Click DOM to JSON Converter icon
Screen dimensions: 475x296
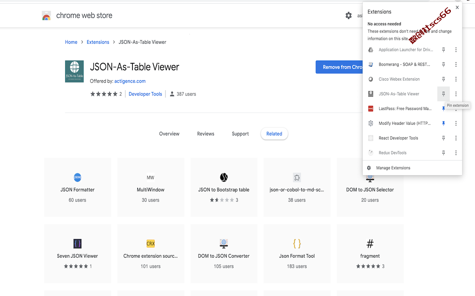(x=224, y=243)
